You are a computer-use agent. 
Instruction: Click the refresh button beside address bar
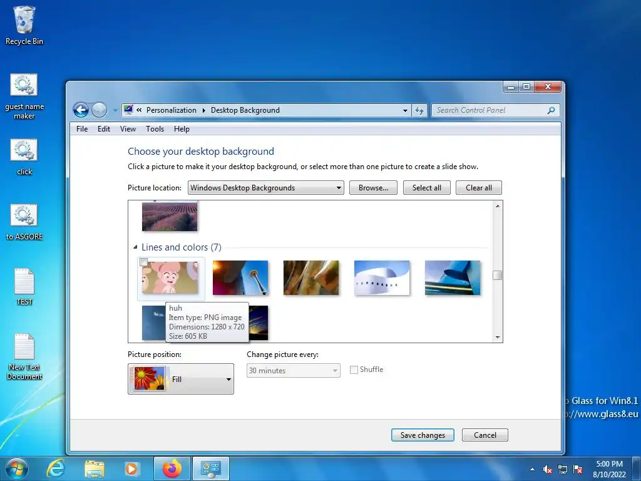(x=419, y=110)
